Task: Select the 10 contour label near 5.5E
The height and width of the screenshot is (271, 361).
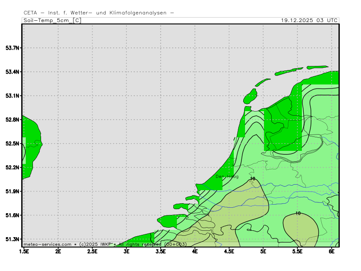Action: click(298, 213)
